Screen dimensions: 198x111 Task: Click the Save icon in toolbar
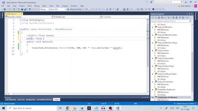tap(22, 10)
